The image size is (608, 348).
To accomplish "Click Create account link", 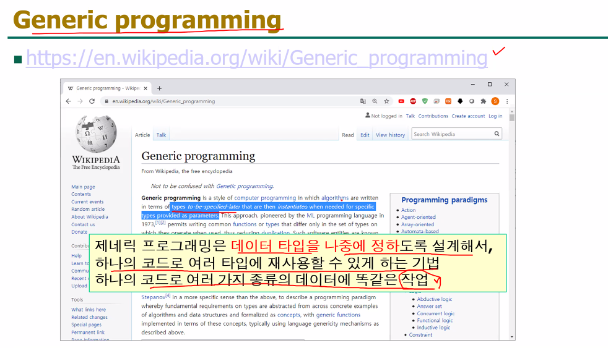I will (x=468, y=116).
